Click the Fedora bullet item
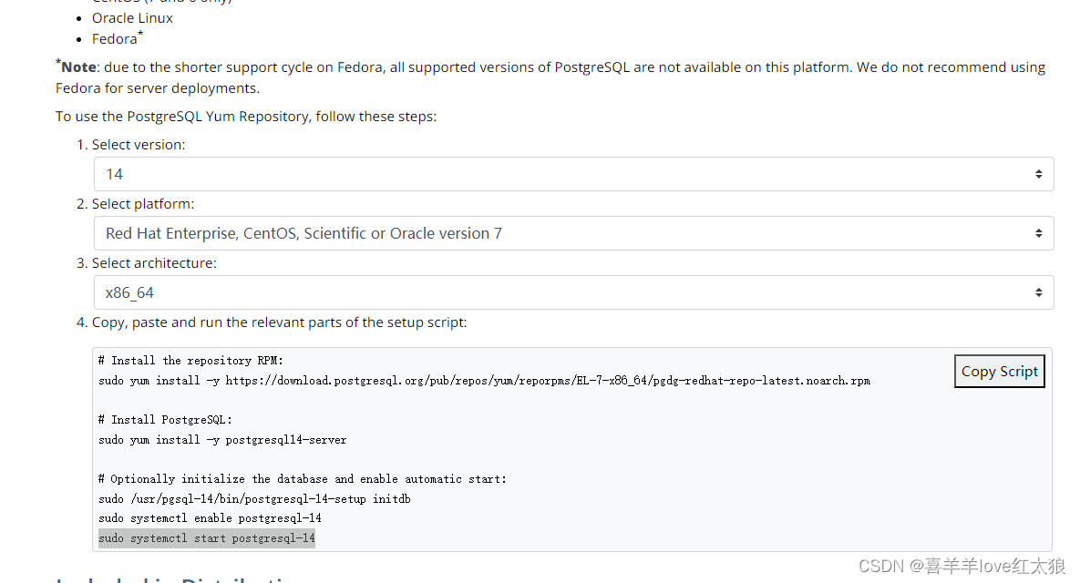Screen dimensions: 1080x583 112,38
